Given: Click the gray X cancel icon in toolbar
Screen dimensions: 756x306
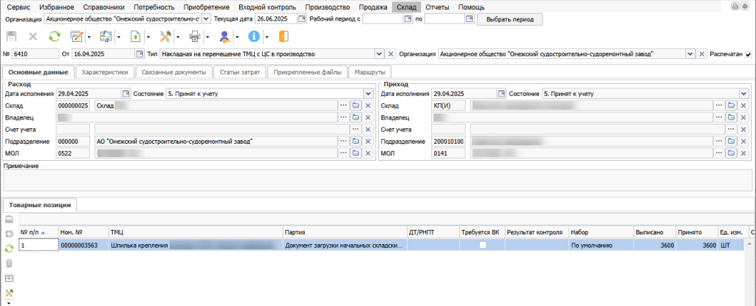Looking at the screenshot, I should tap(32, 36).
